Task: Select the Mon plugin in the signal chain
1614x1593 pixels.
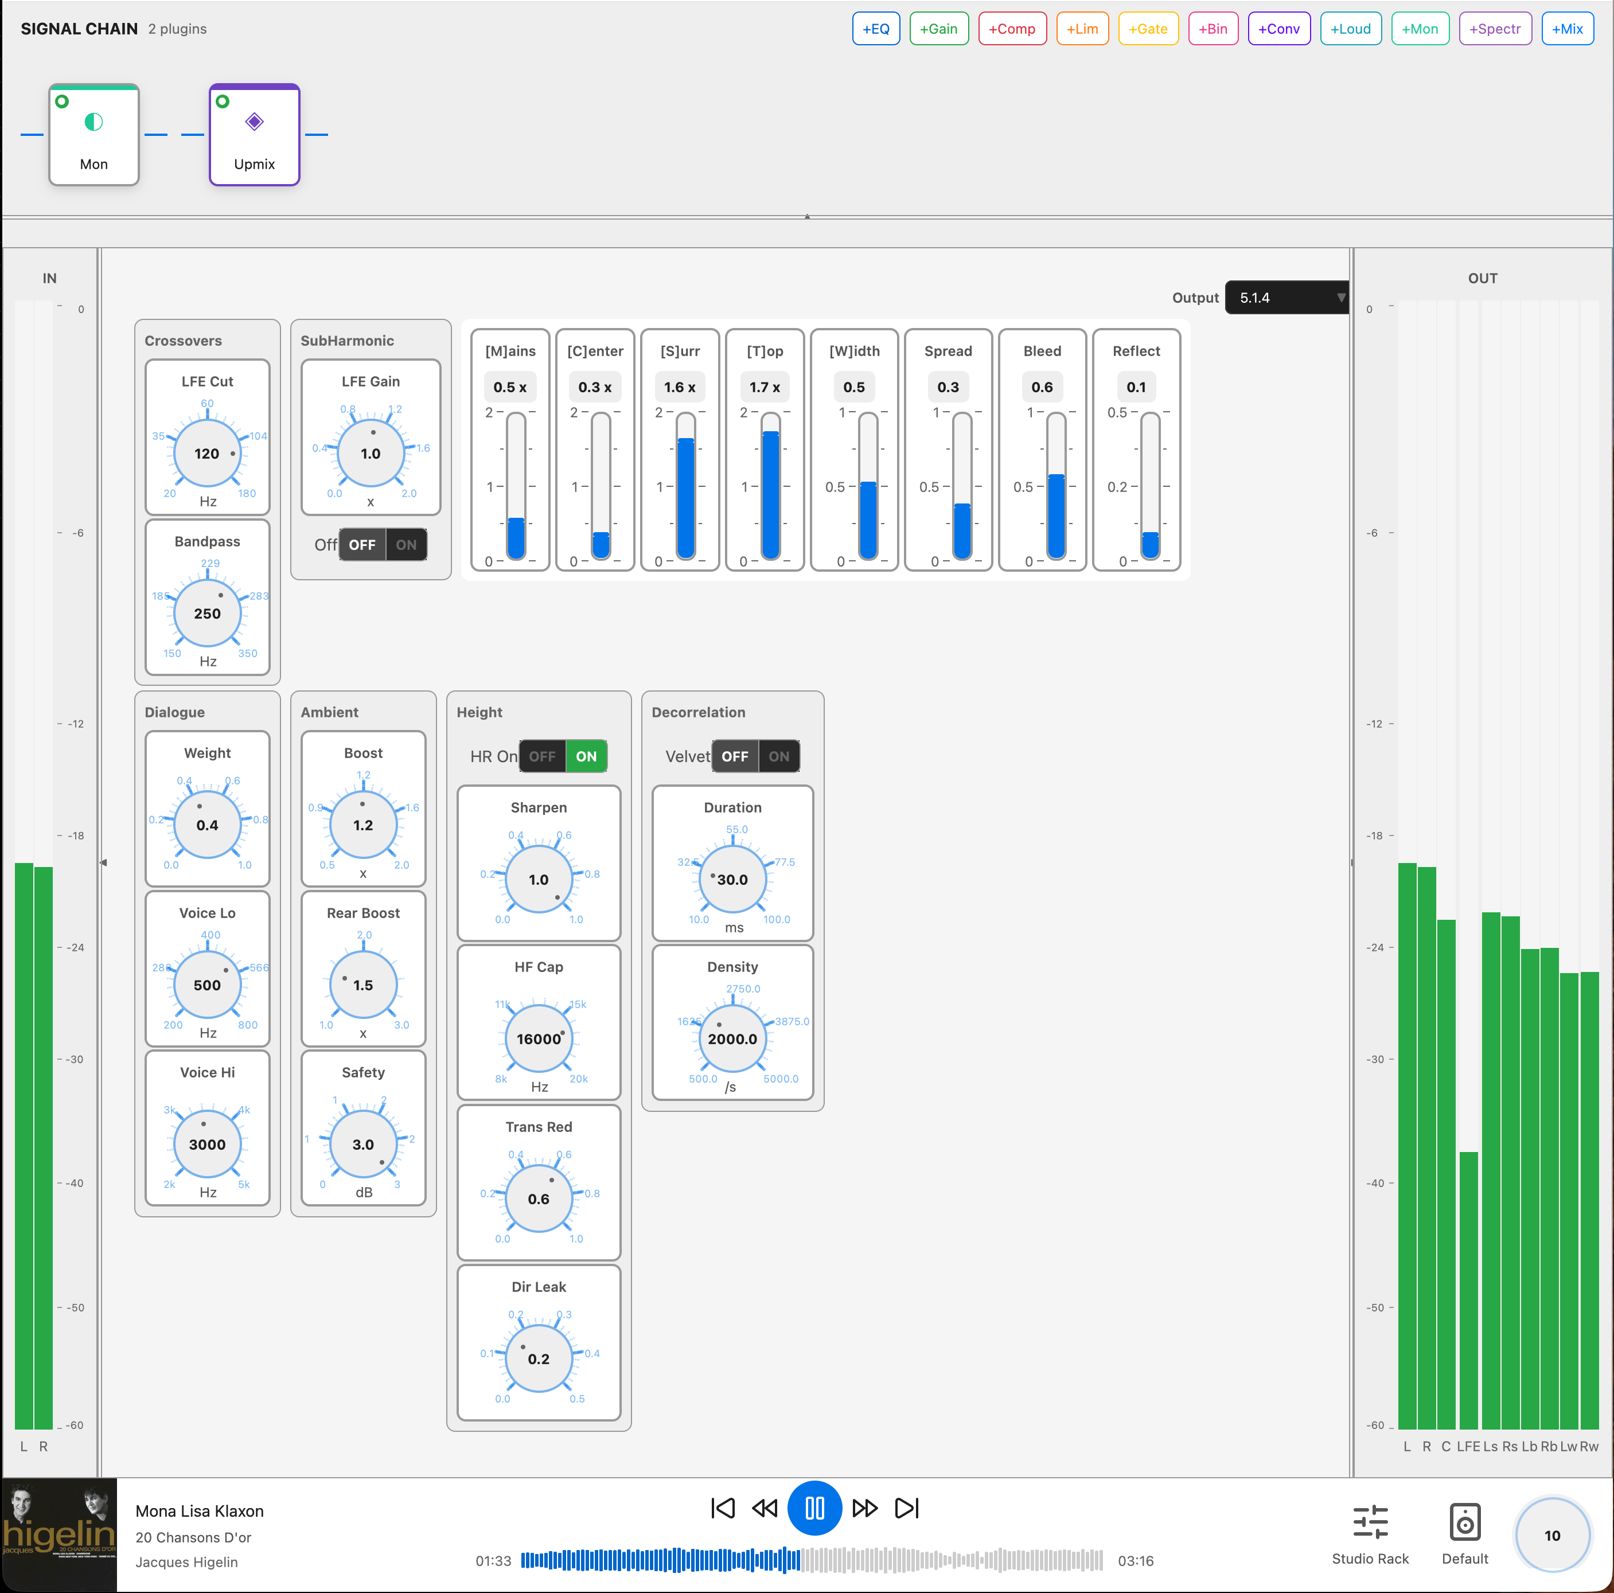Action: coord(93,135)
